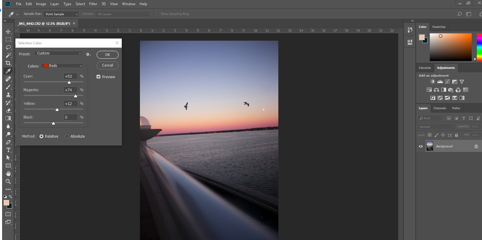Viewport: 482px width, 240px height.
Task: Select the Horizontal Type tool
Action: 8,150
